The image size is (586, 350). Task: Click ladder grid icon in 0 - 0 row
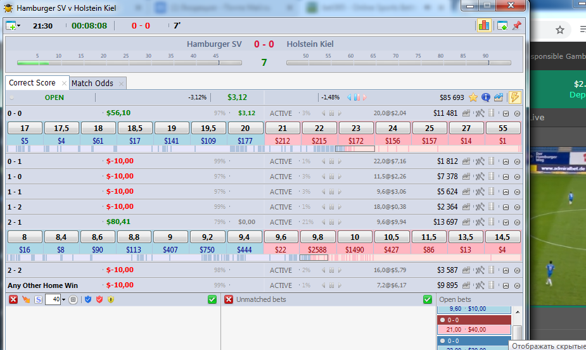pyautogui.click(x=492, y=113)
